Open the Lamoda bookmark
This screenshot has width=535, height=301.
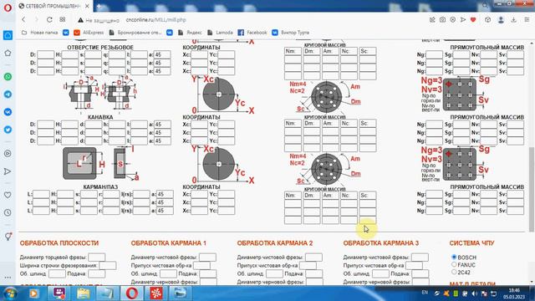[220, 33]
